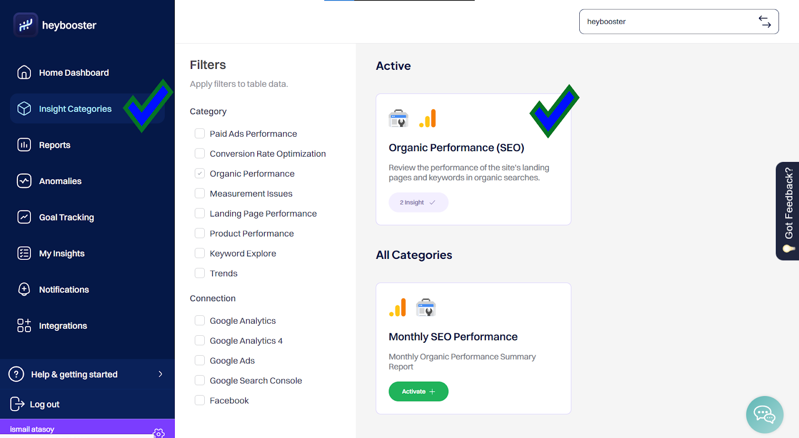
Task: Open My Insights from the sidebar
Action: point(61,253)
